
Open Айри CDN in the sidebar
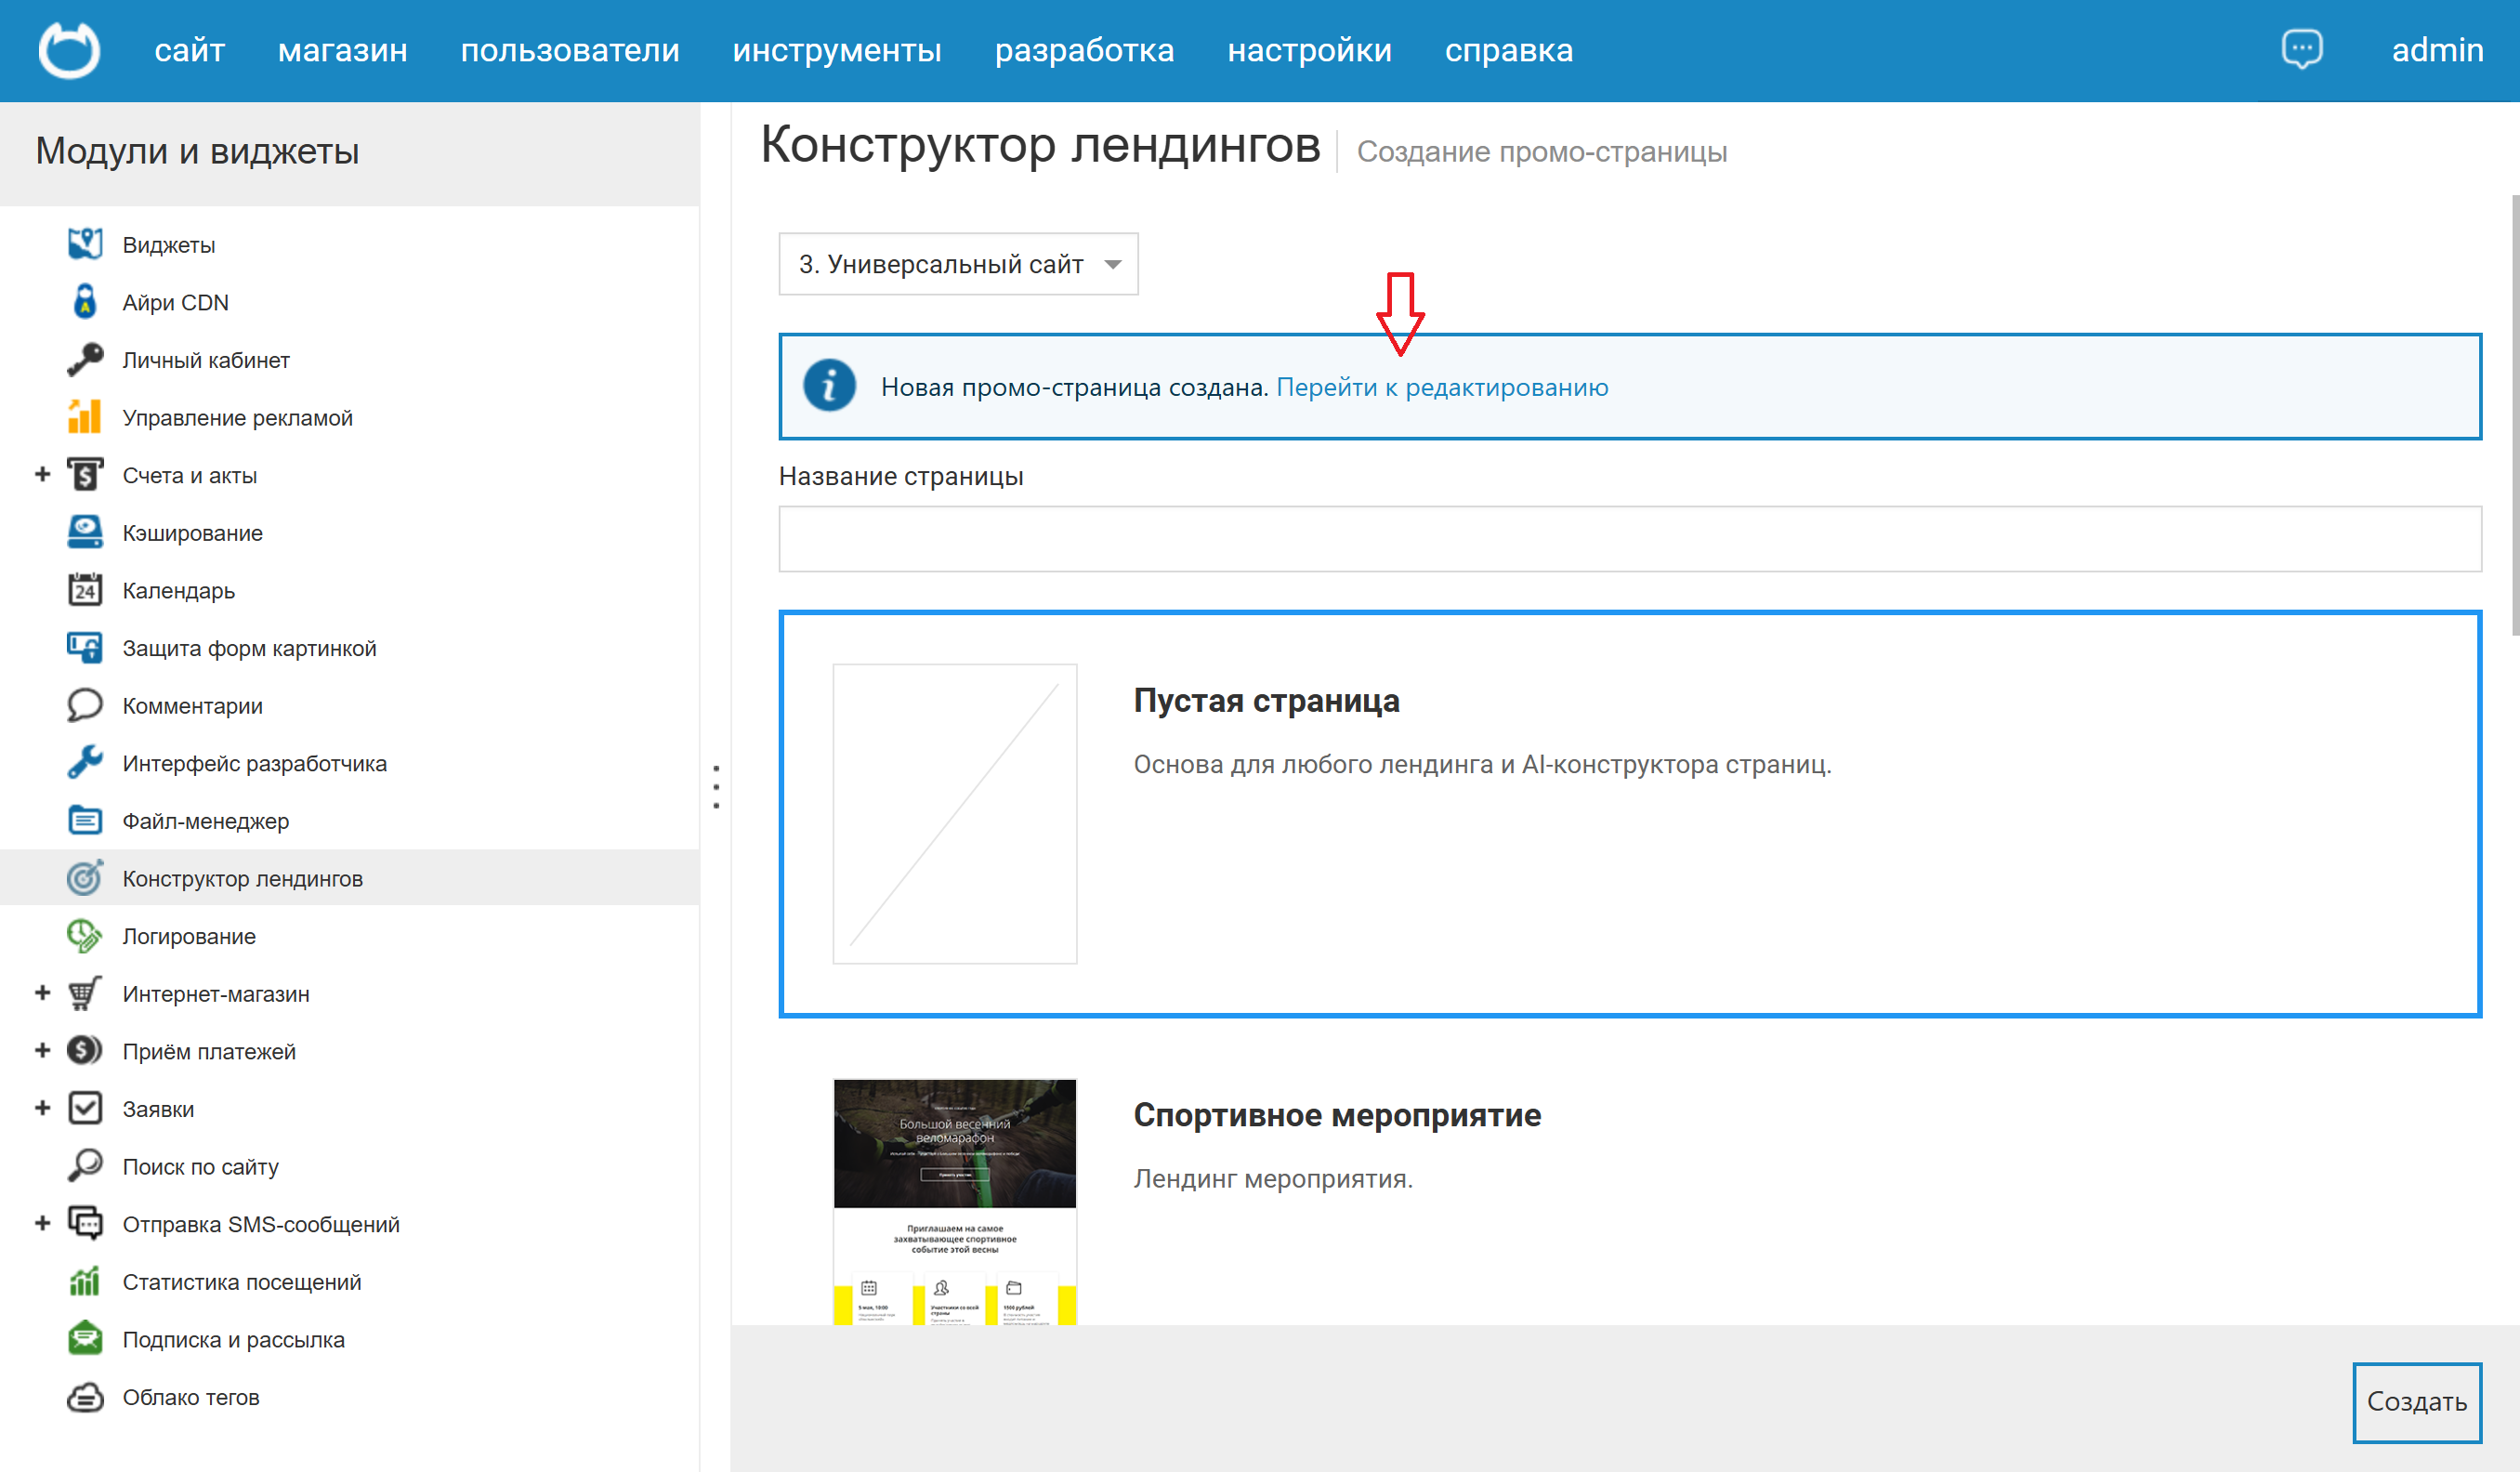point(176,302)
